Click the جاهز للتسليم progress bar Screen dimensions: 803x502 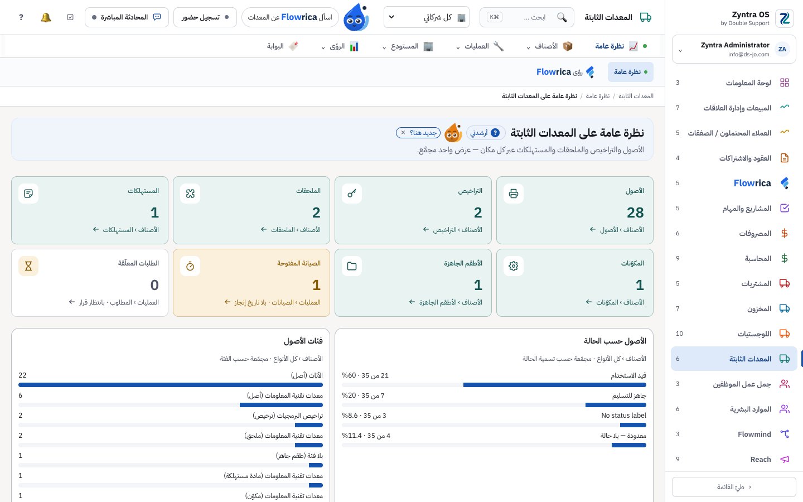[494, 405]
